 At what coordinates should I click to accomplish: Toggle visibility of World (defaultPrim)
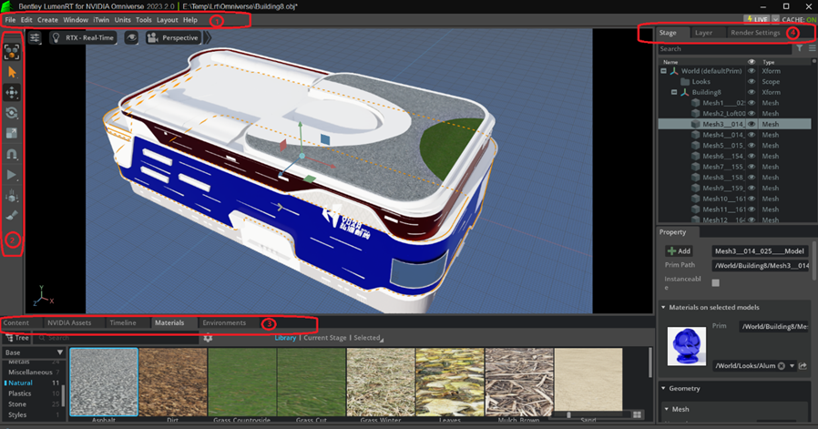tap(752, 71)
